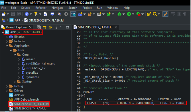Screen dimensions: 191x112
Task: Select the STM32H563ZITX_FLASH.ld editor tab
Action: click(95, 27)
